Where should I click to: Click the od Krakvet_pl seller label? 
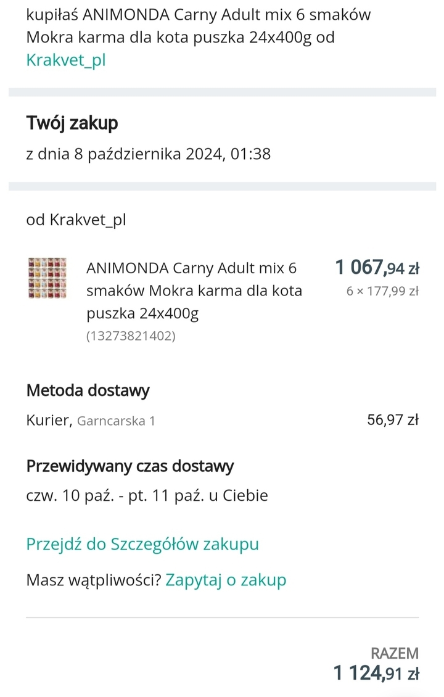pos(76,220)
